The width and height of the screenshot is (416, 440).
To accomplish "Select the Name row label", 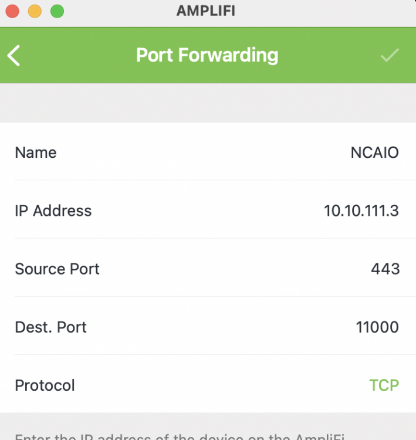I will 36,153.
